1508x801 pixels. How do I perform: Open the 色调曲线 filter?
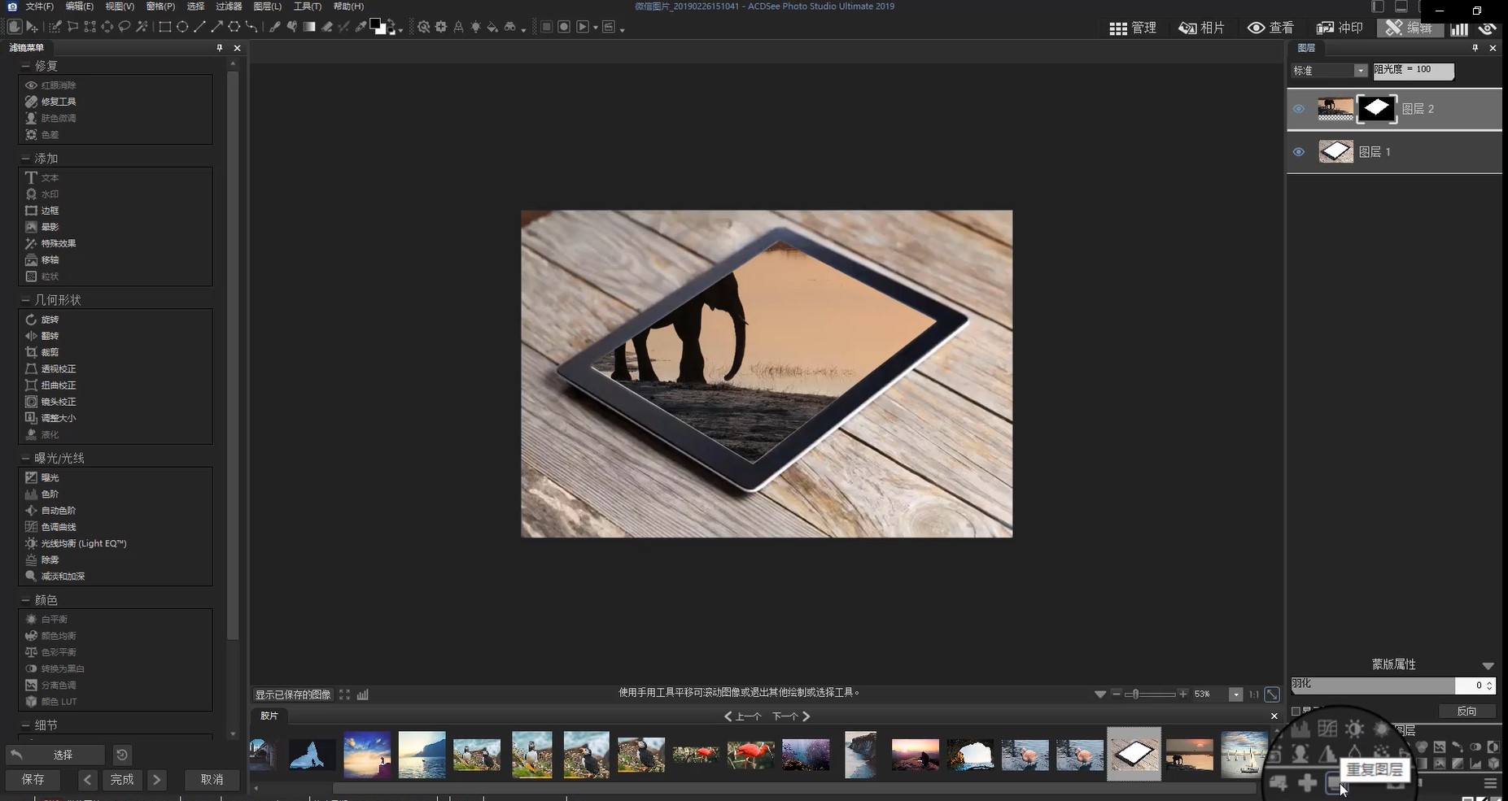(59, 527)
